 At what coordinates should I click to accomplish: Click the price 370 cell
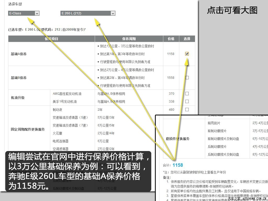[171, 93]
